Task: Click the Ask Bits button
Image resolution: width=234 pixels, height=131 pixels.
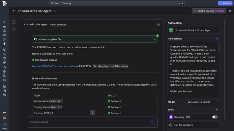Action: (x=225, y=3)
